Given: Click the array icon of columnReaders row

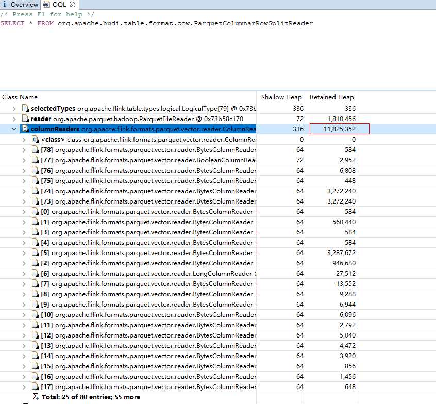Looking at the screenshot, I should 25,129.
